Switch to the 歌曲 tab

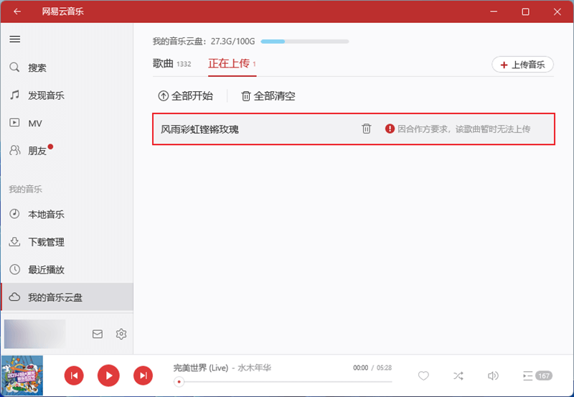[x=171, y=64]
